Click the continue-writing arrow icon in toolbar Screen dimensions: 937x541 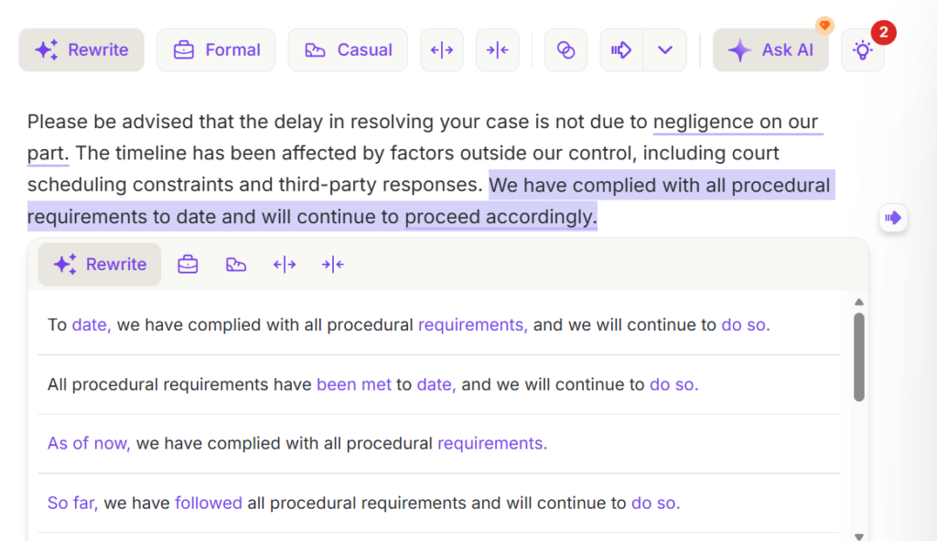621,50
